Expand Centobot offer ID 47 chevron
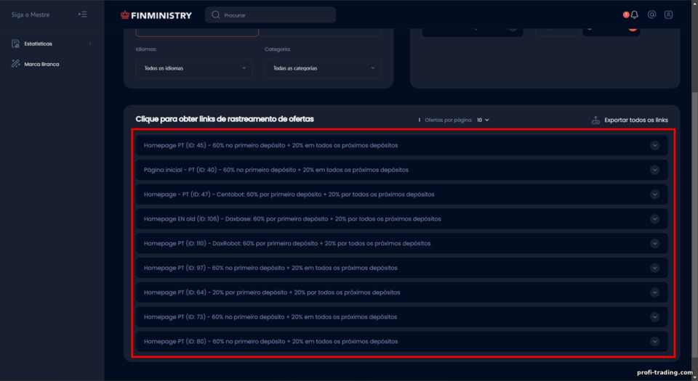 pyautogui.click(x=654, y=194)
